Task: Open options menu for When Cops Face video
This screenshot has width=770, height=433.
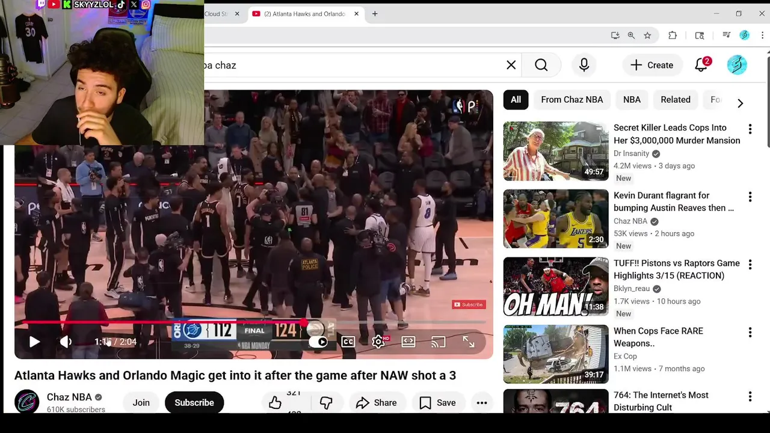Action: [x=750, y=332]
